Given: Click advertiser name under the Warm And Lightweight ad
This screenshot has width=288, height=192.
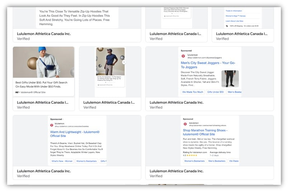Looking at the screenshot, I should (44, 171).
